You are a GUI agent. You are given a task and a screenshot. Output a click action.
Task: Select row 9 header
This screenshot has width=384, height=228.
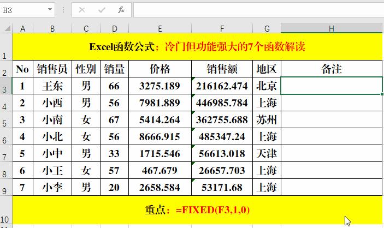(x=6, y=187)
